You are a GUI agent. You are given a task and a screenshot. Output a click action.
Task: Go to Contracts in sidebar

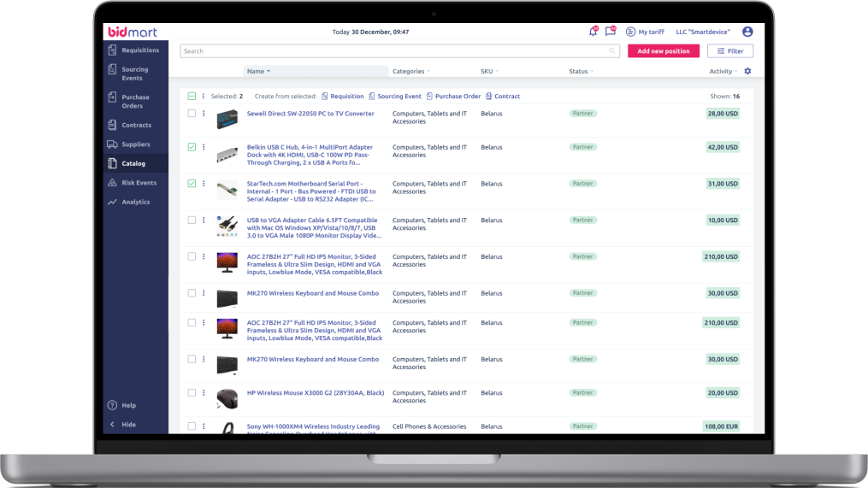[x=136, y=125]
